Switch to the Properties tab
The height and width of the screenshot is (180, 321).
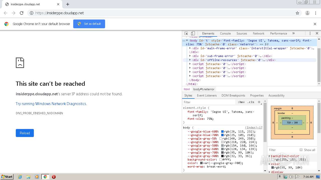tap(257, 95)
